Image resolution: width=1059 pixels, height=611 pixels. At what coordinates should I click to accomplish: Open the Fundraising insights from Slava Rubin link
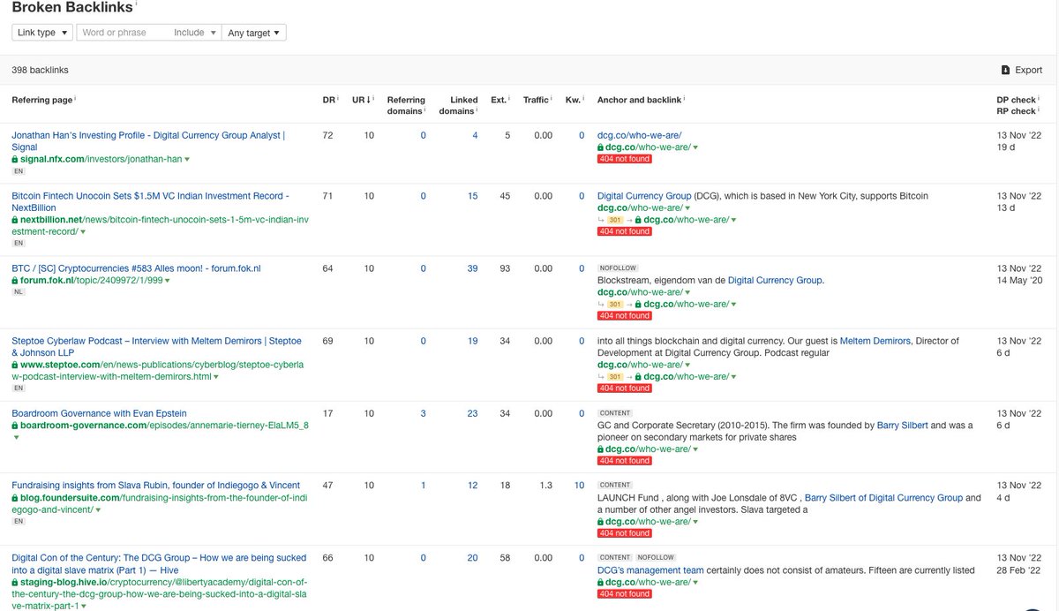tap(155, 486)
